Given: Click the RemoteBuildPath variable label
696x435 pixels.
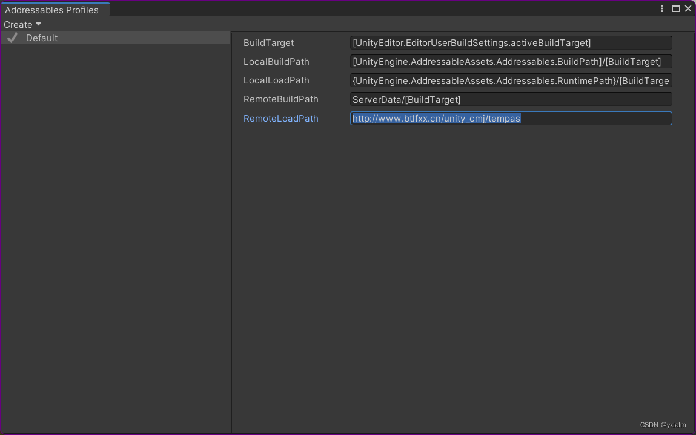Looking at the screenshot, I should [x=280, y=99].
